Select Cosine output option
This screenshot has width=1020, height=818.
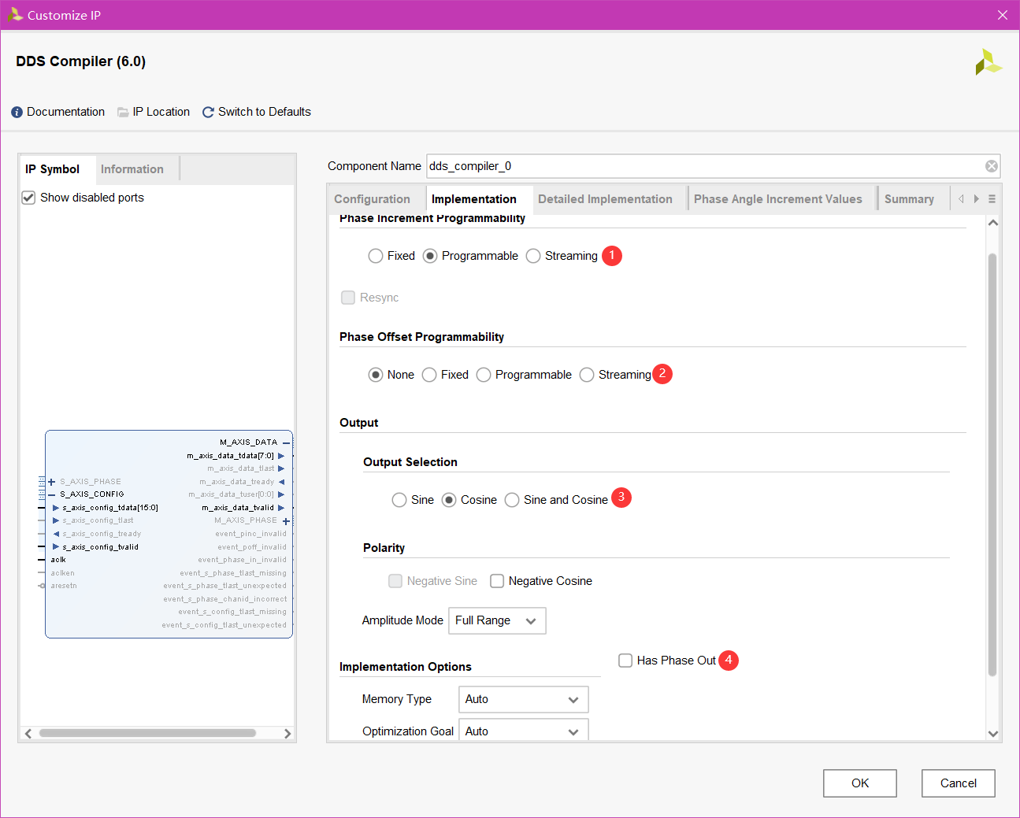pyautogui.click(x=449, y=500)
